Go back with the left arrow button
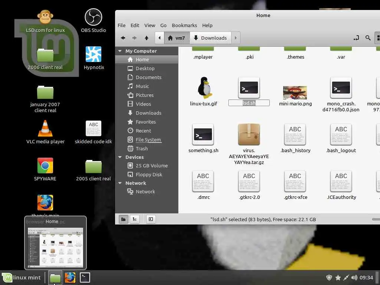This screenshot has height=285, width=380. click(123, 38)
